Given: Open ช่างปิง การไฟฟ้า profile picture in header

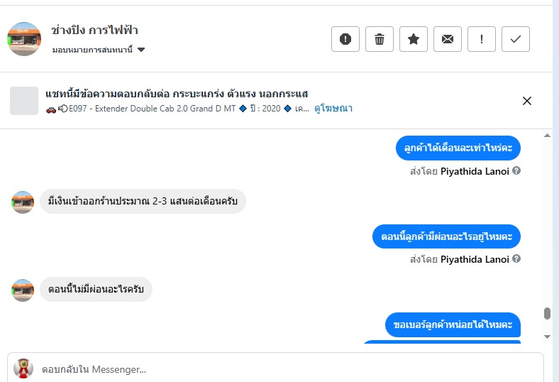Looking at the screenshot, I should (x=24, y=39).
